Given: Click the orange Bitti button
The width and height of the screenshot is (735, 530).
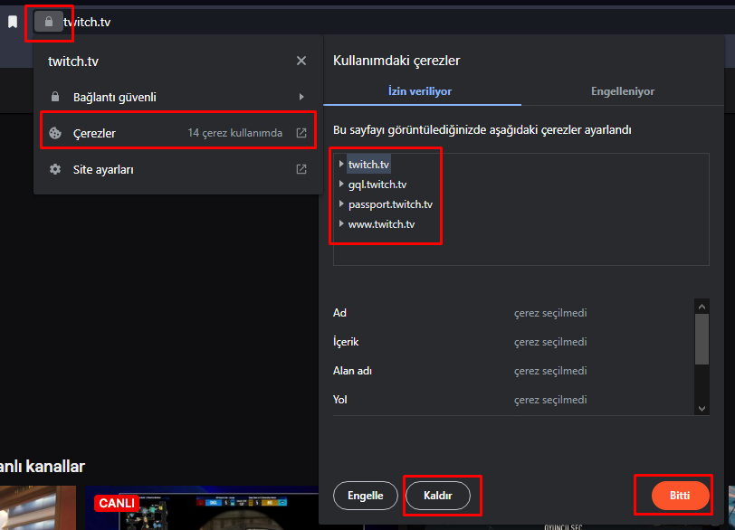Looking at the screenshot, I should click(680, 496).
